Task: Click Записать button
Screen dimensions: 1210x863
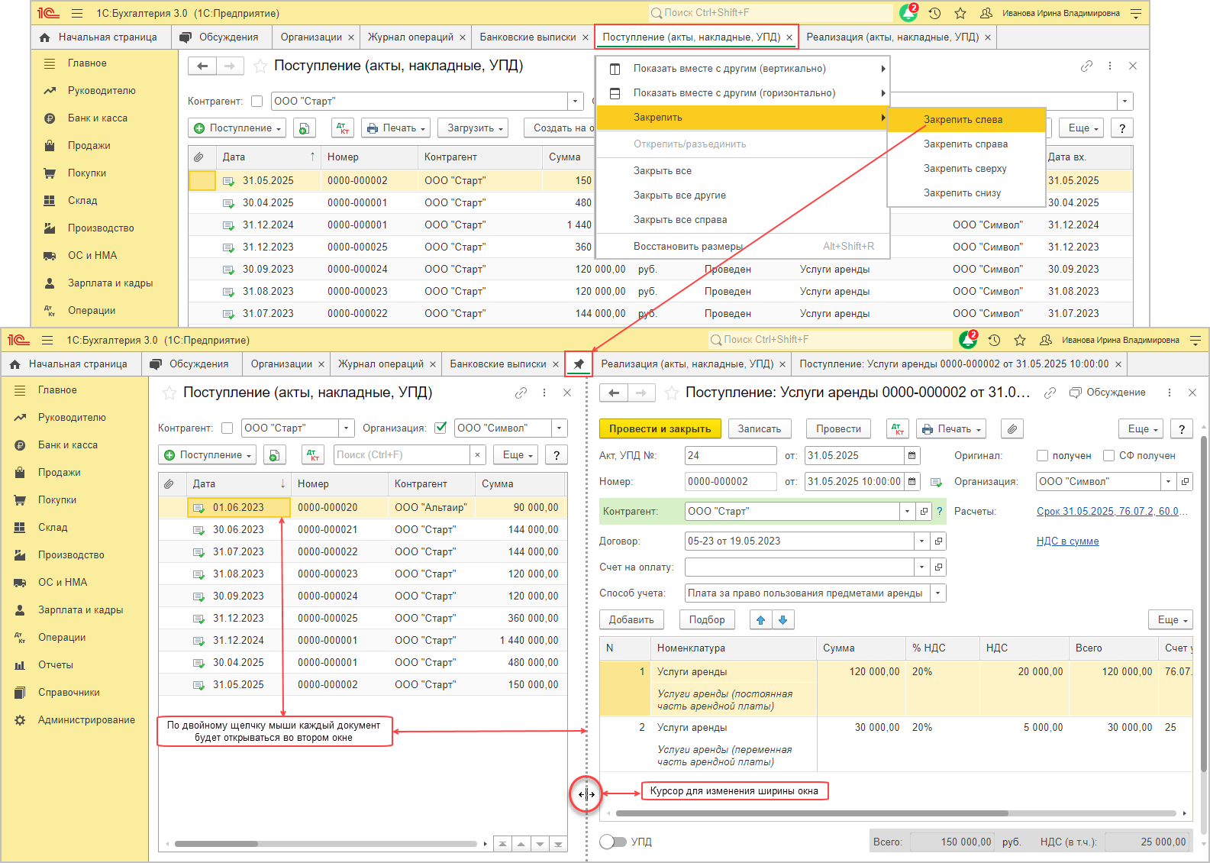Action: click(760, 429)
